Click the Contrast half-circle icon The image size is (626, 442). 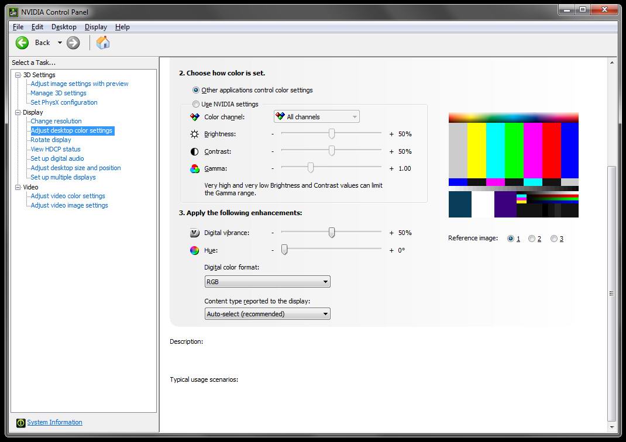(195, 151)
